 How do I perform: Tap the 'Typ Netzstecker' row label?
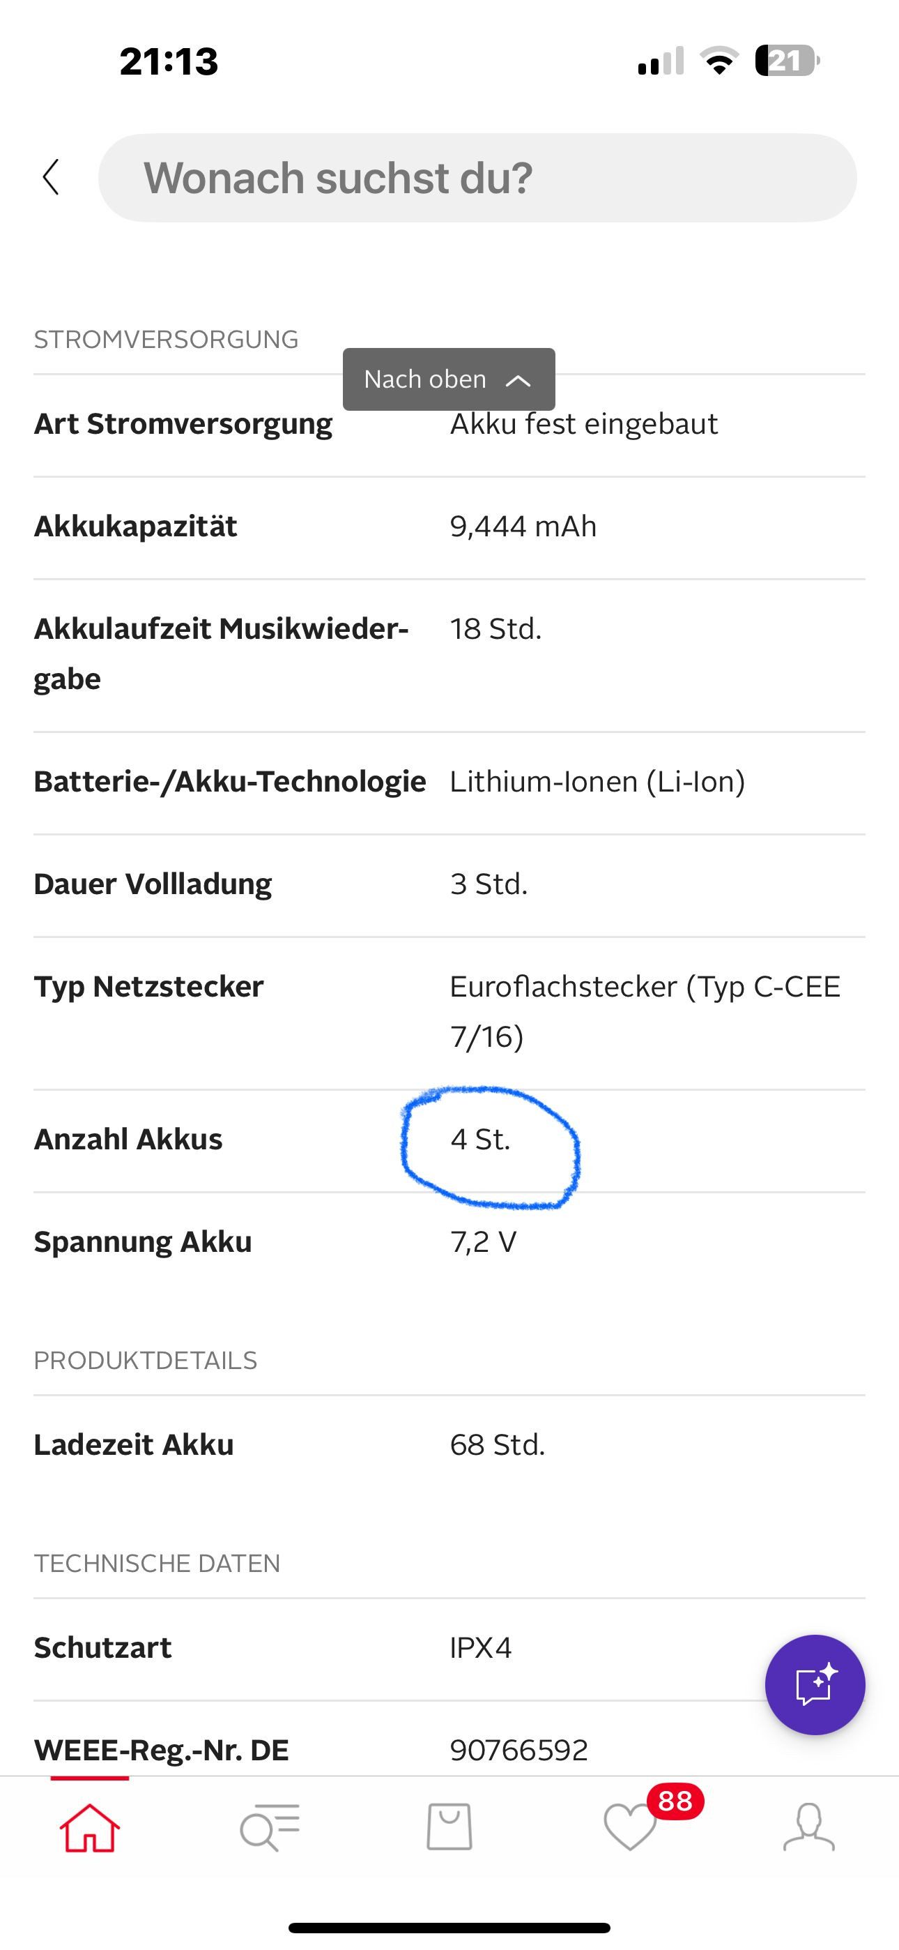tap(148, 986)
